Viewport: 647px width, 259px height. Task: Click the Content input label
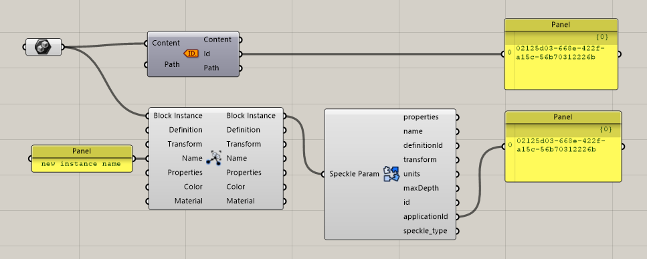[166, 43]
